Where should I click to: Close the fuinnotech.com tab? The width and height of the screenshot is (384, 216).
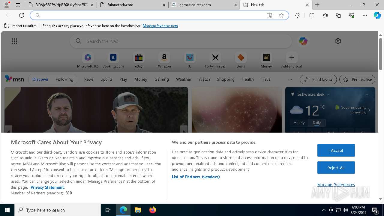click(x=164, y=5)
